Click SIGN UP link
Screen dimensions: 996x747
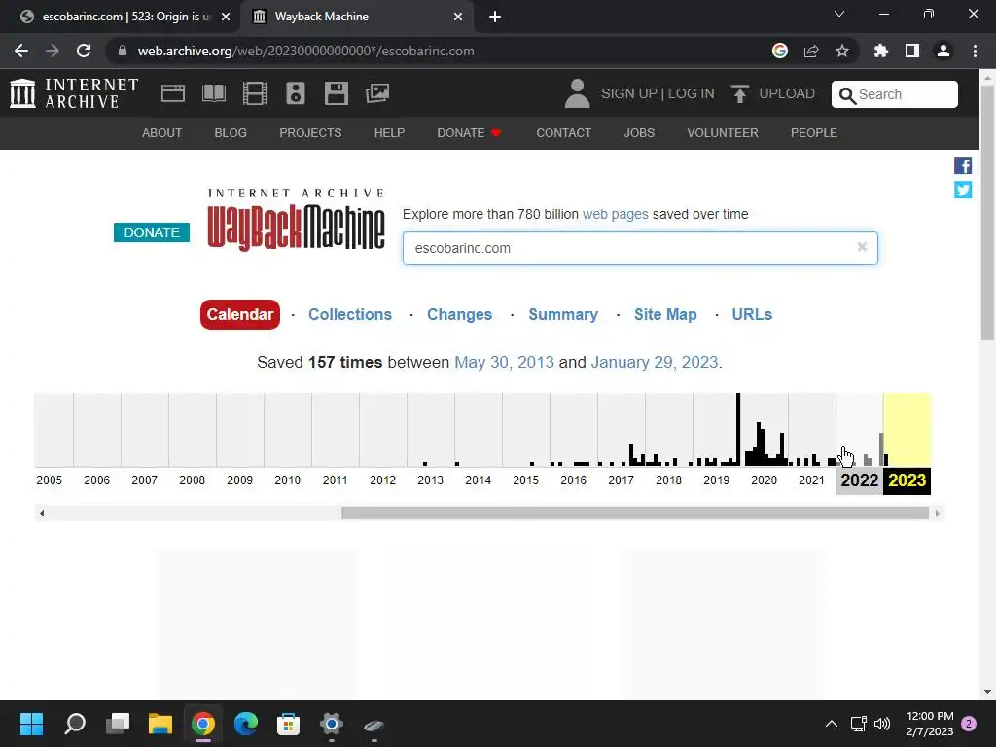[629, 93]
